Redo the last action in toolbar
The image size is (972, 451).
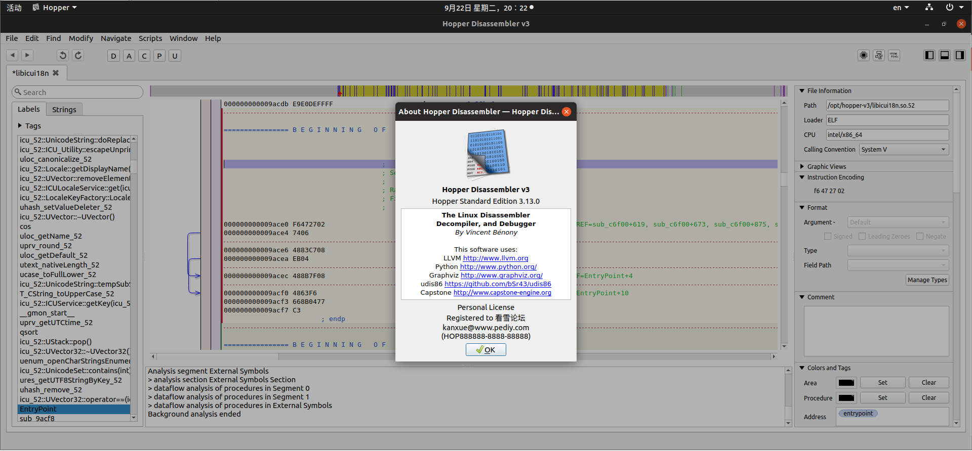(x=78, y=56)
